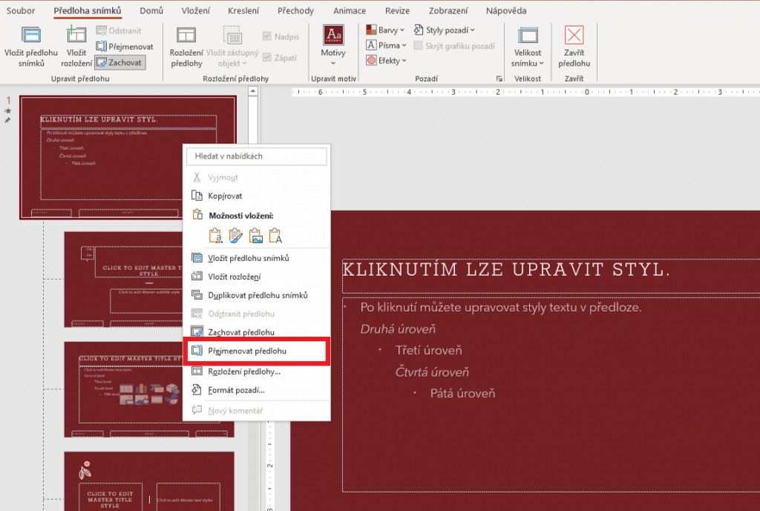Select first paste option icon in menu

click(216, 236)
